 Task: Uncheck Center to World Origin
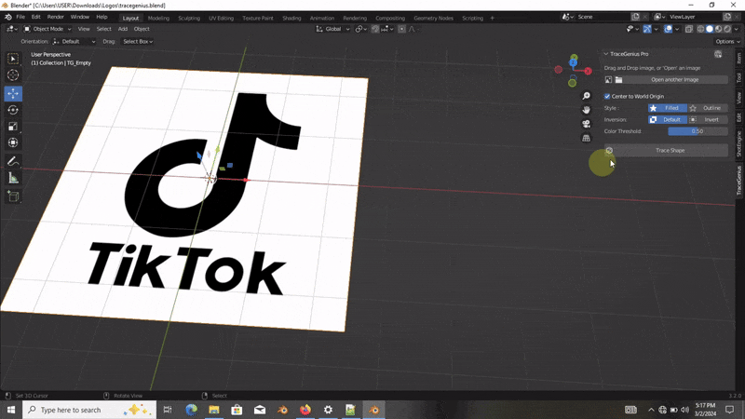pyautogui.click(x=607, y=97)
